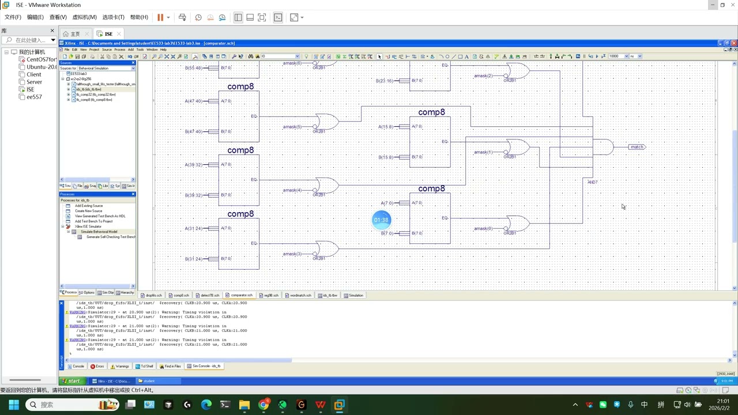Screen dimensions: 738x415
Task: Select the Add I/O Marker tool
Action: pos(414,56)
